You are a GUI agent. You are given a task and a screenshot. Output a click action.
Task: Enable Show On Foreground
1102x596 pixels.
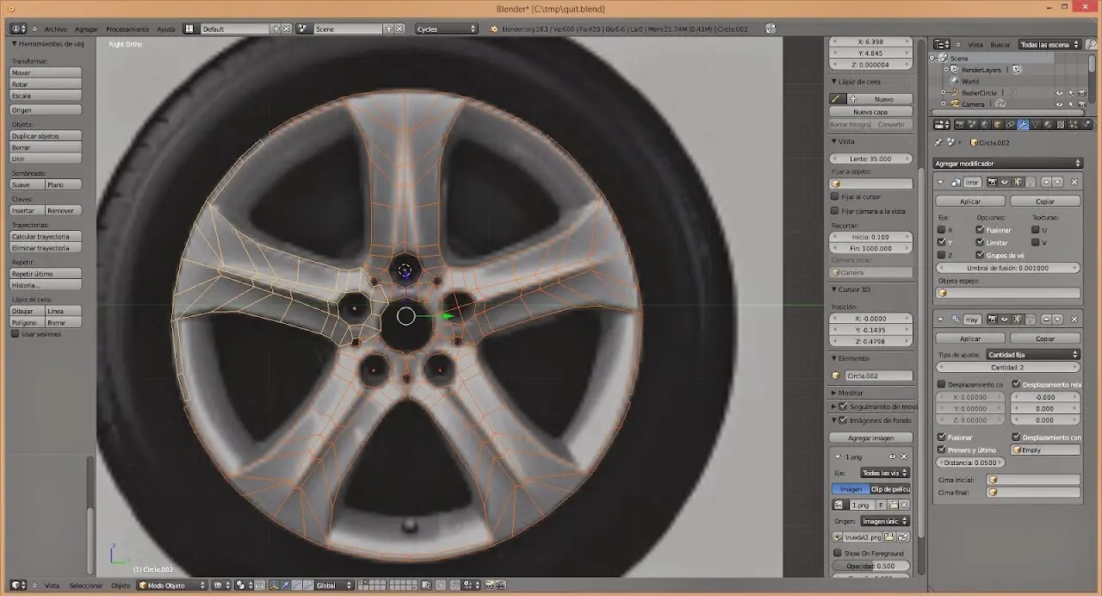point(838,553)
